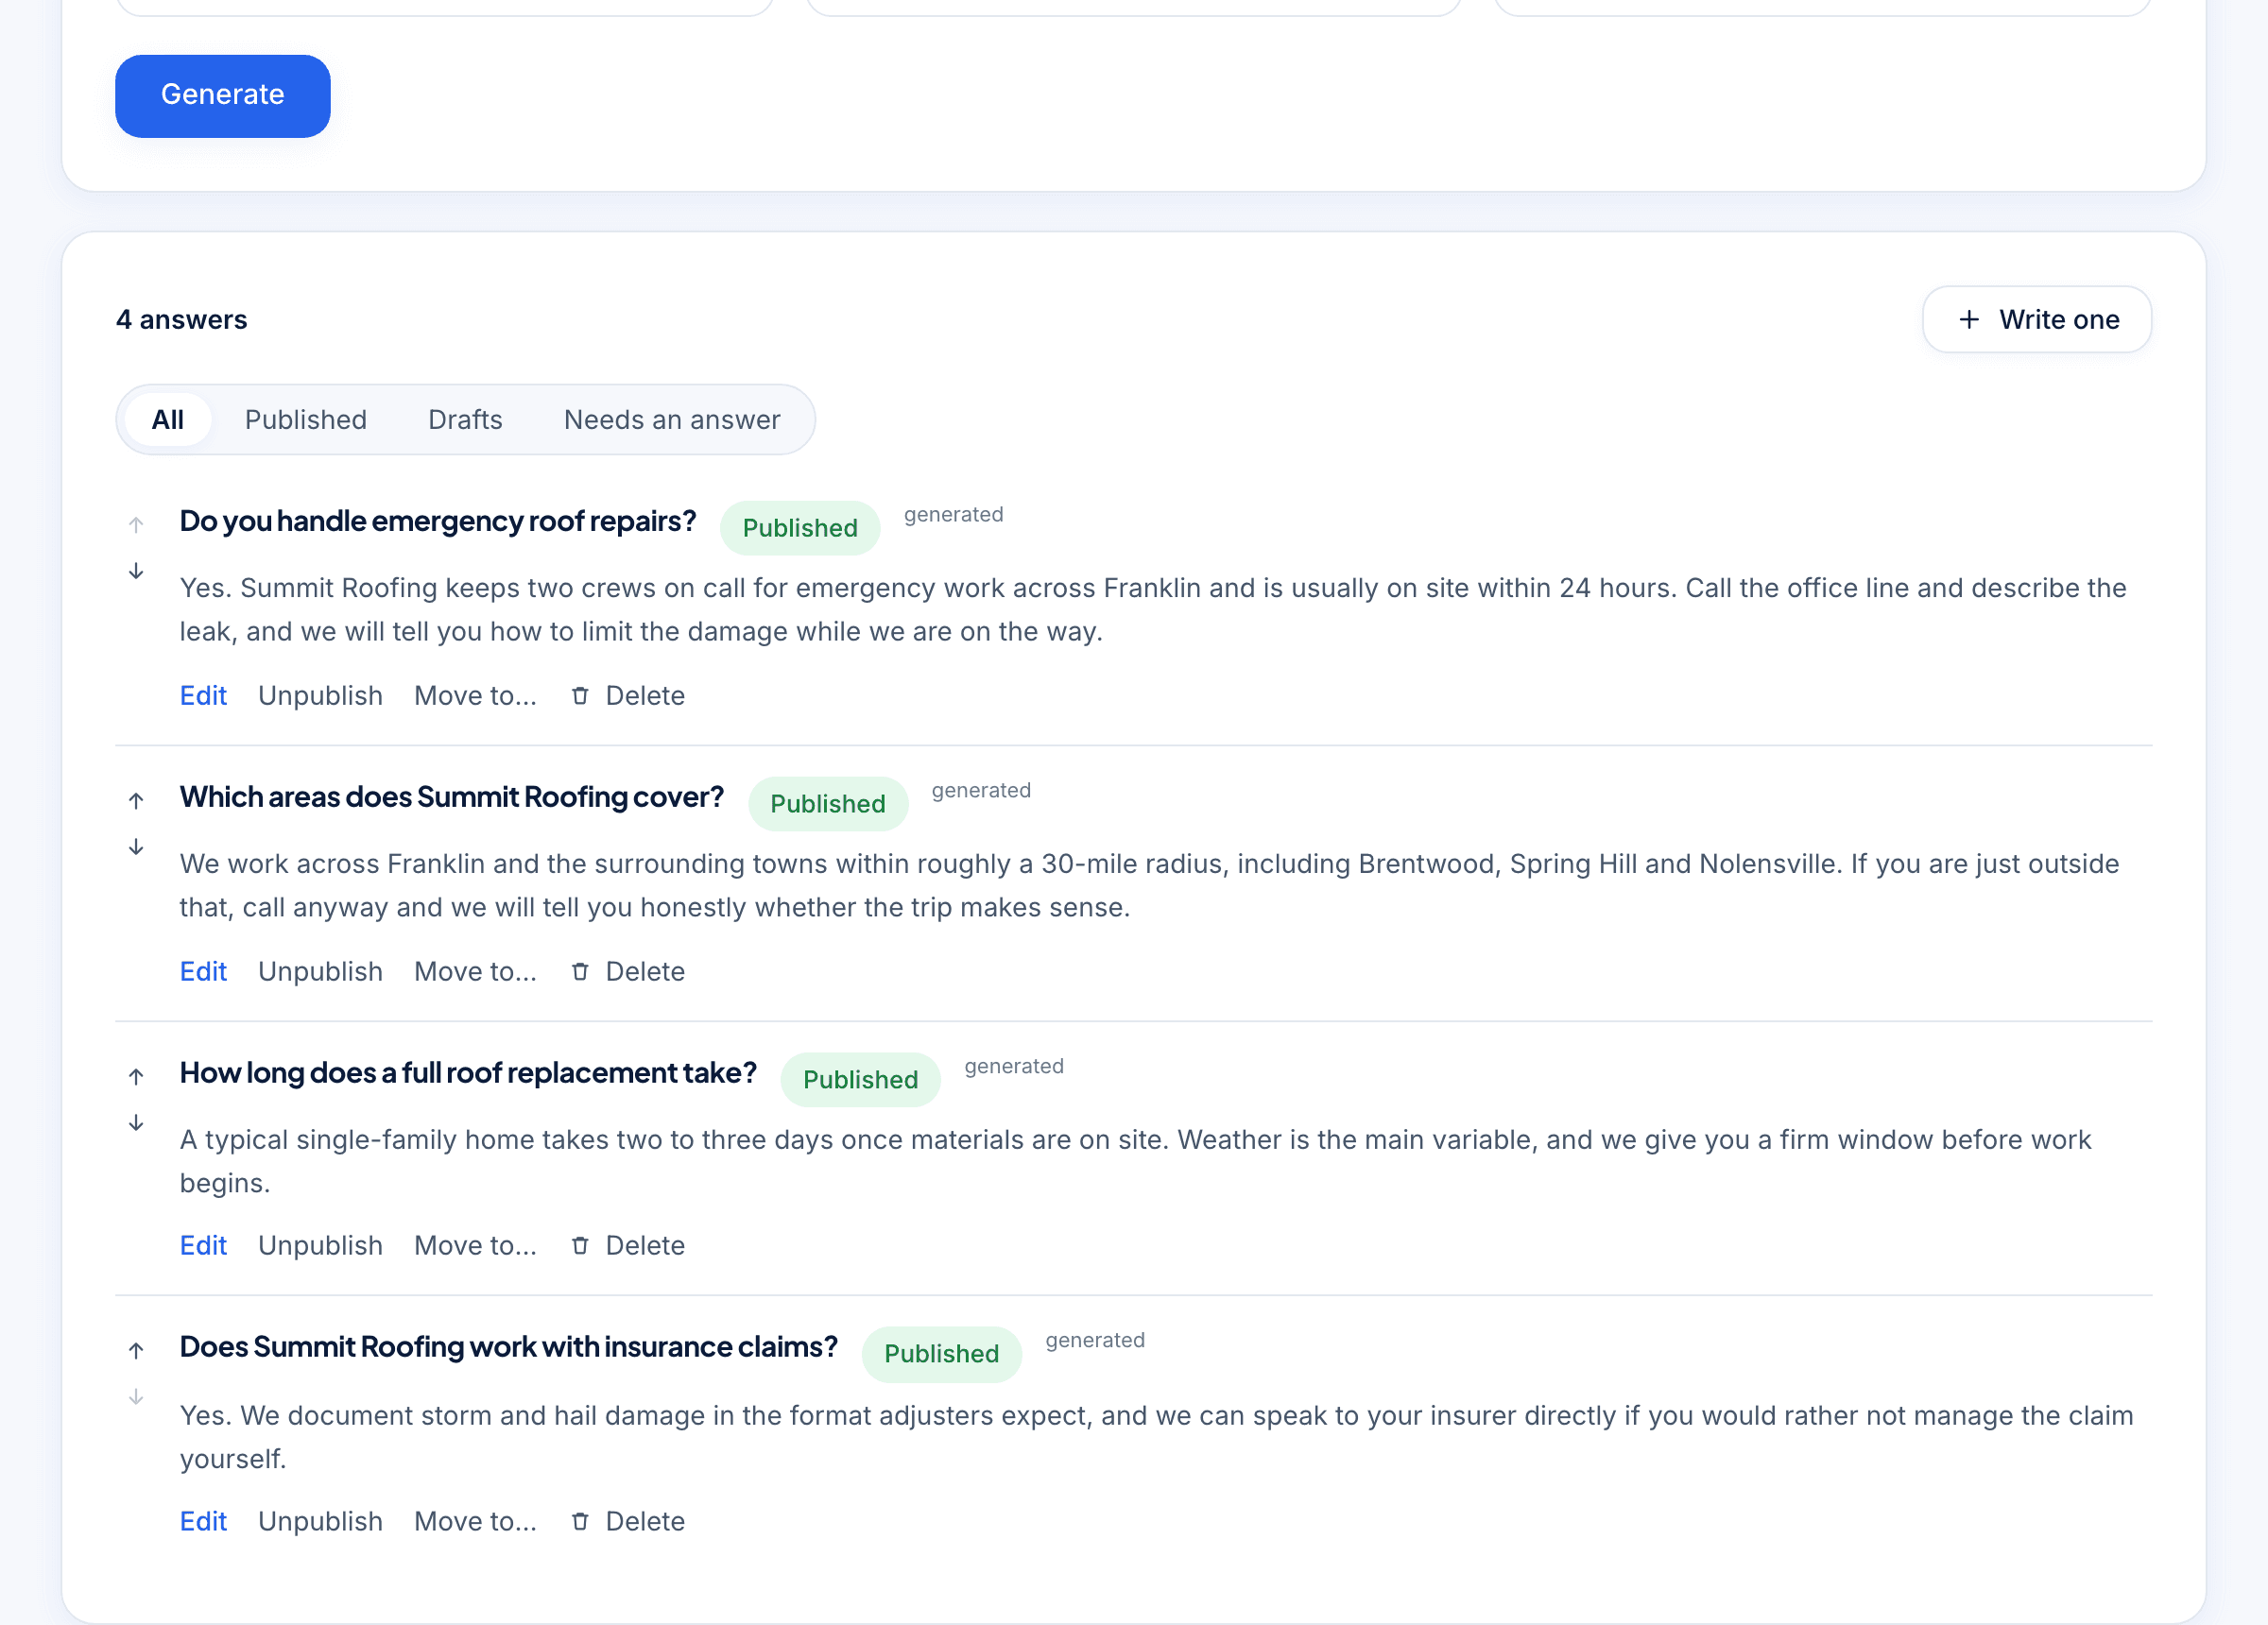Move 'Which areas' question down
Image resolution: width=2268 pixels, height=1625 pixels.
pyautogui.click(x=136, y=847)
